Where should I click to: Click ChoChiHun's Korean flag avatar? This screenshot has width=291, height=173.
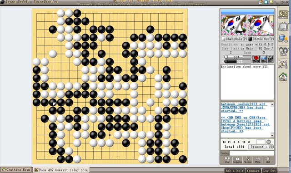click(x=261, y=25)
